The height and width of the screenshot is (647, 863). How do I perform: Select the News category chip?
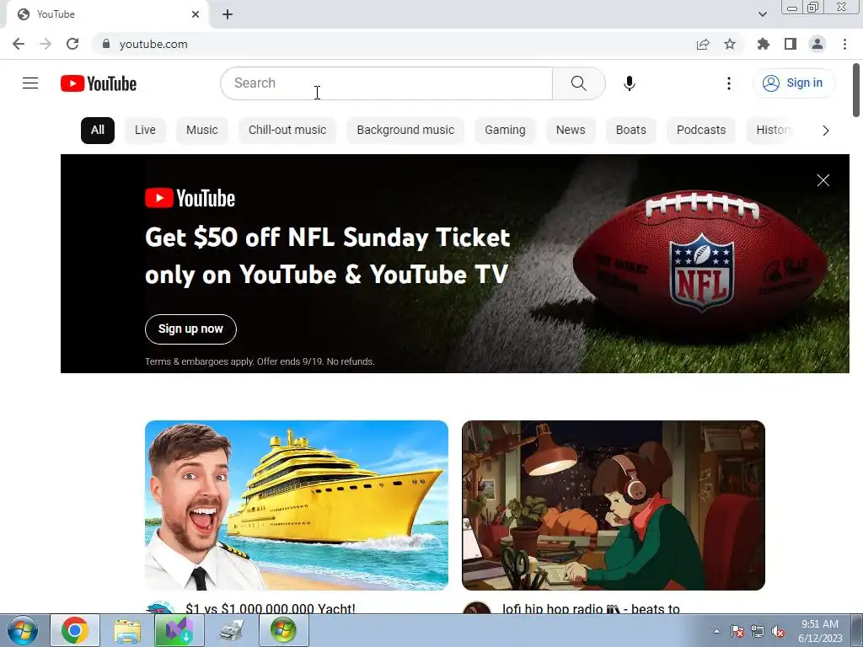coord(571,131)
